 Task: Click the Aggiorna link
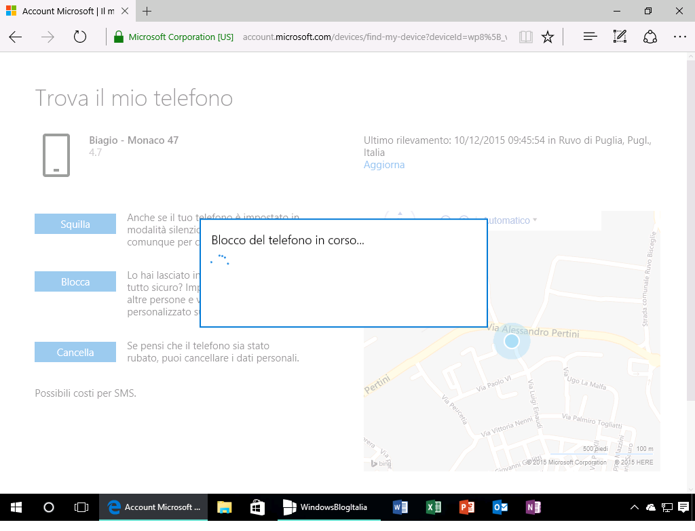(x=384, y=165)
